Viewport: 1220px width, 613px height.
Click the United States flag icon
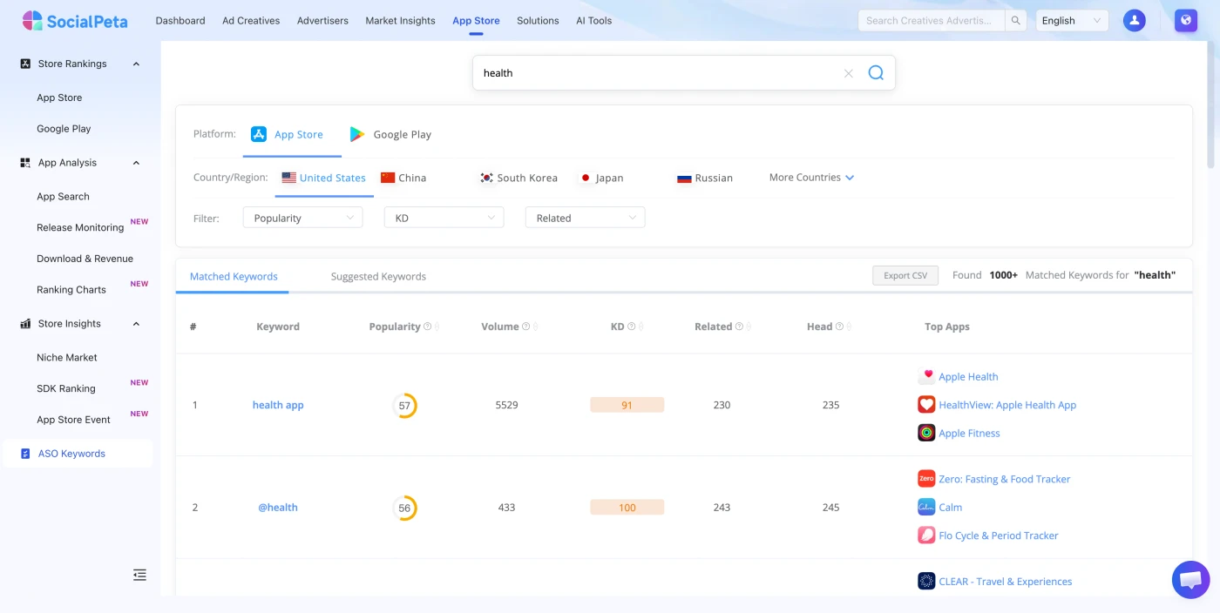click(288, 178)
